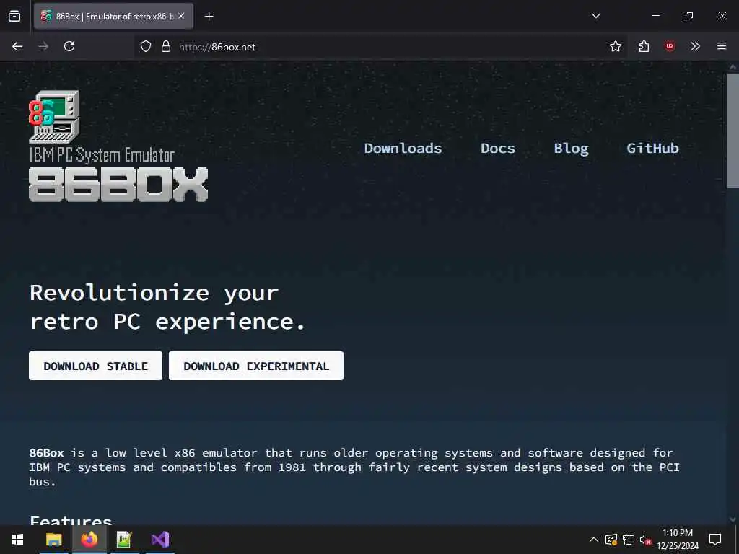Bookmark this page with star icon
This screenshot has width=739, height=554.
(x=615, y=46)
